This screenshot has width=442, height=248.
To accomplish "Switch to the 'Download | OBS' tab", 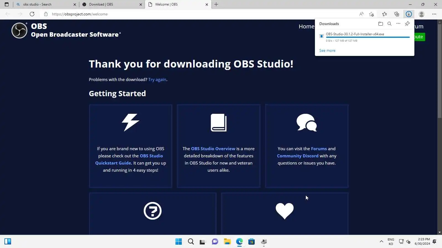I will coord(112,4).
